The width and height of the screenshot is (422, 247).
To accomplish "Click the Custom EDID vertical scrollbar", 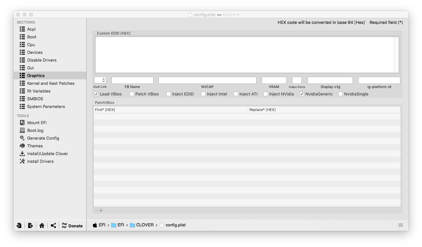I will click(x=396, y=55).
